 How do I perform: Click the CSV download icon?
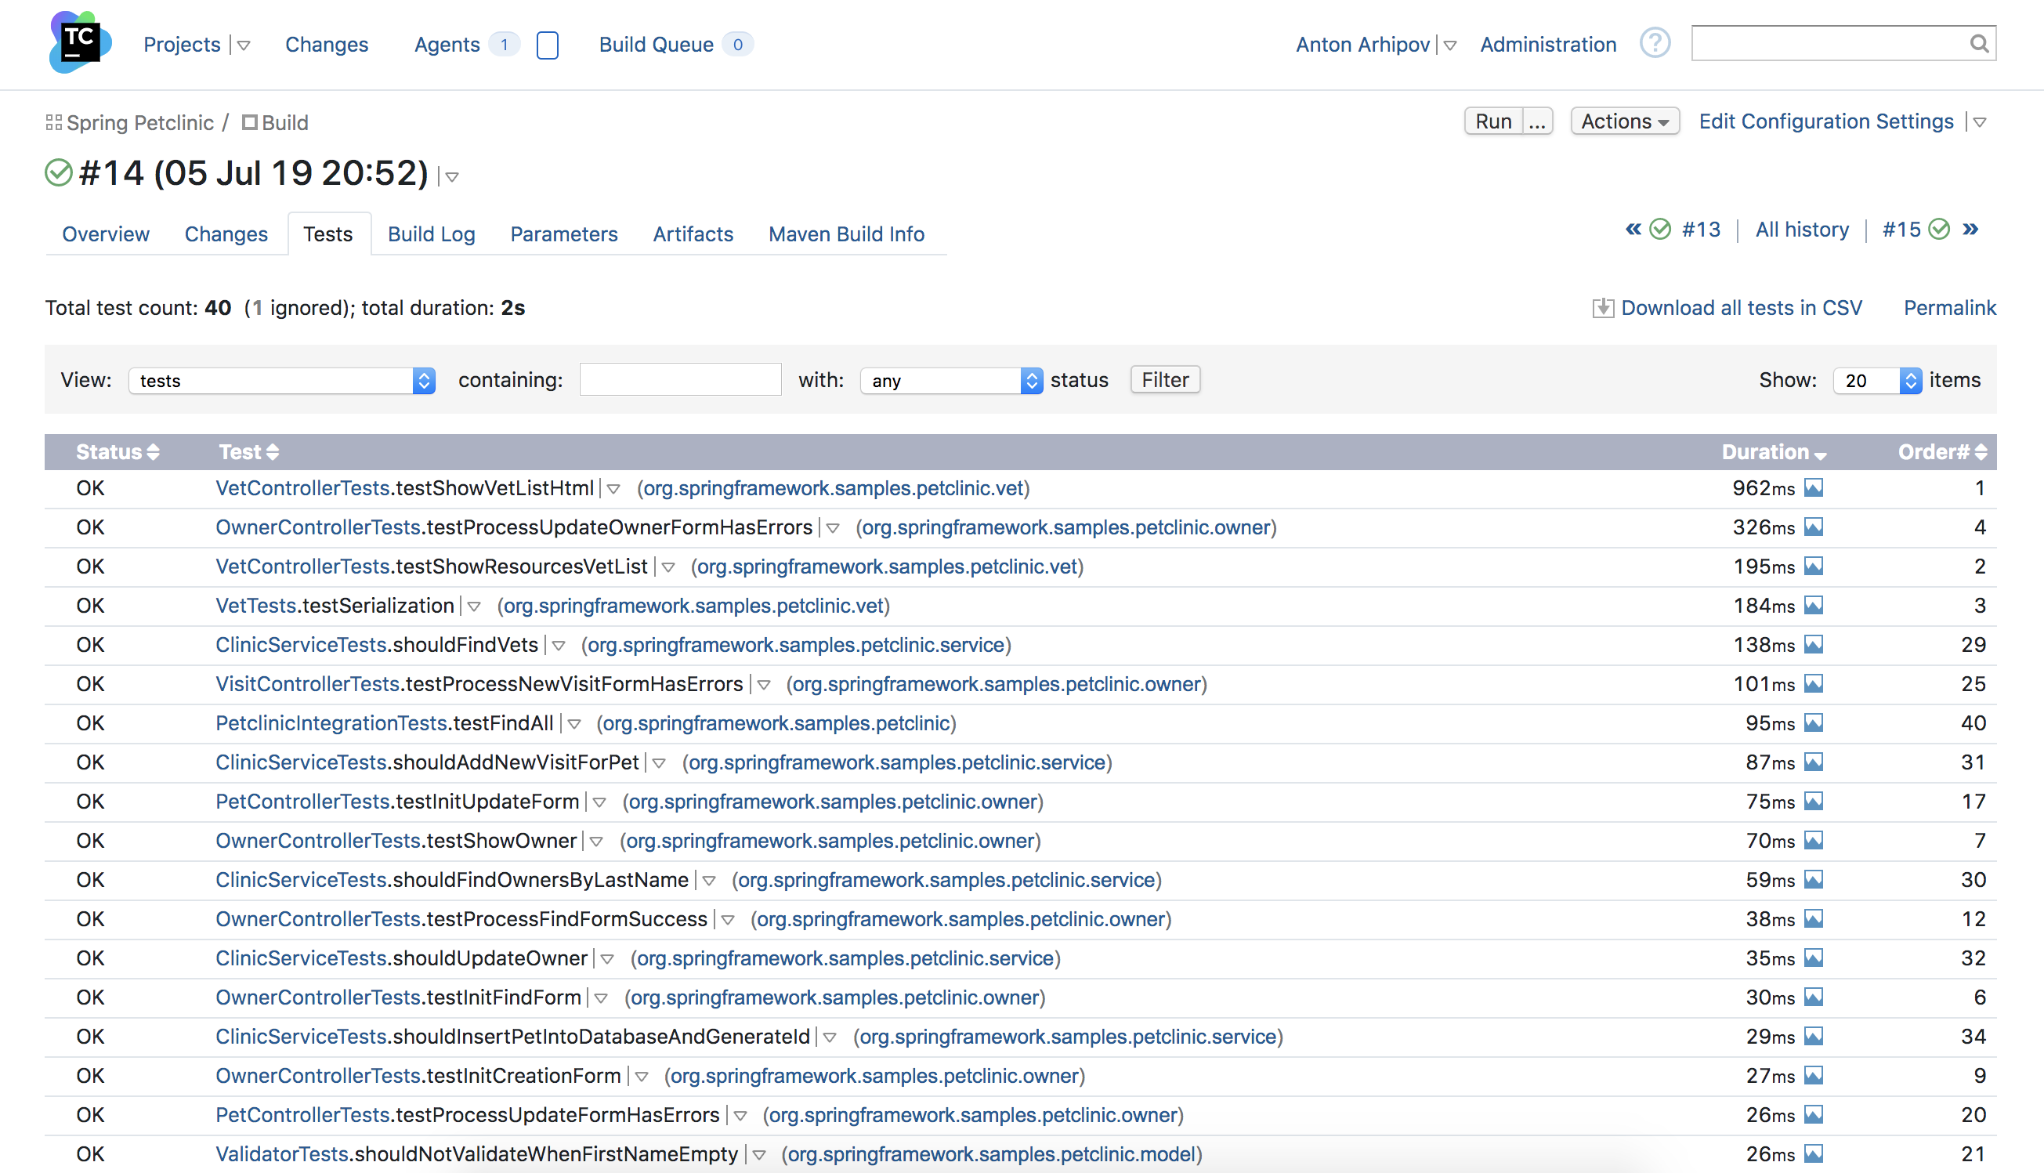[x=1603, y=308]
